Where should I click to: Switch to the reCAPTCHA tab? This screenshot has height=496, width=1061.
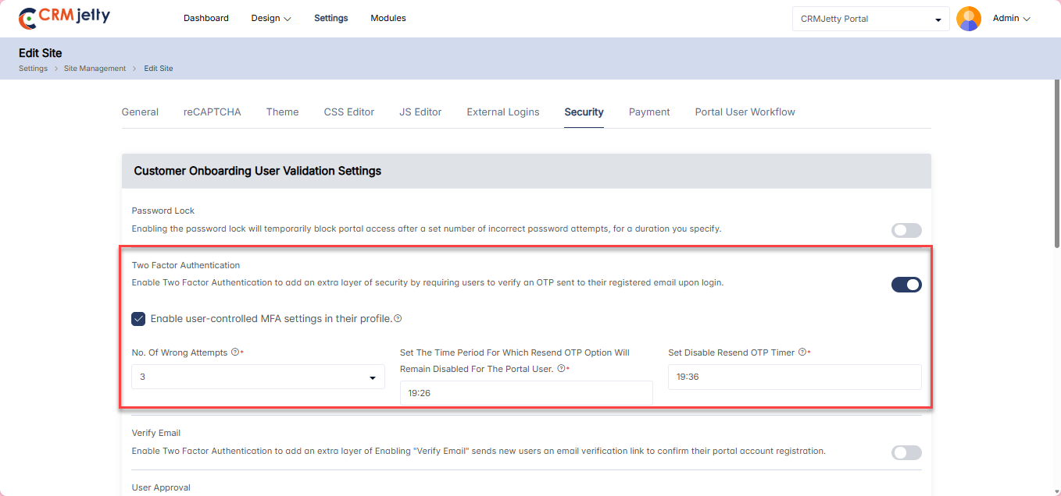coord(212,112)
